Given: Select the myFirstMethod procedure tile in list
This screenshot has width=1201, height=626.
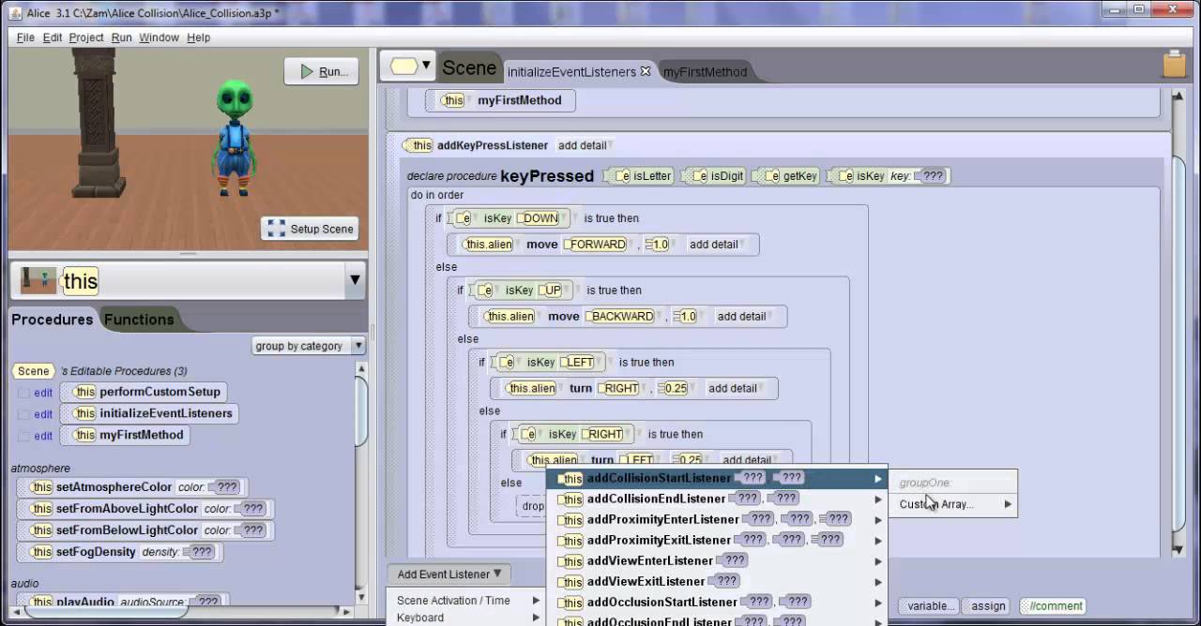Looking at the screenshot, I should point(126,435).
